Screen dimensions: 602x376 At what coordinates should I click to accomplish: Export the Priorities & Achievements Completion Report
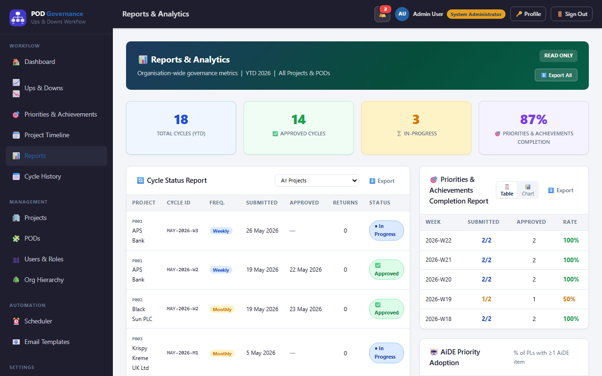[x=561, y=190]
